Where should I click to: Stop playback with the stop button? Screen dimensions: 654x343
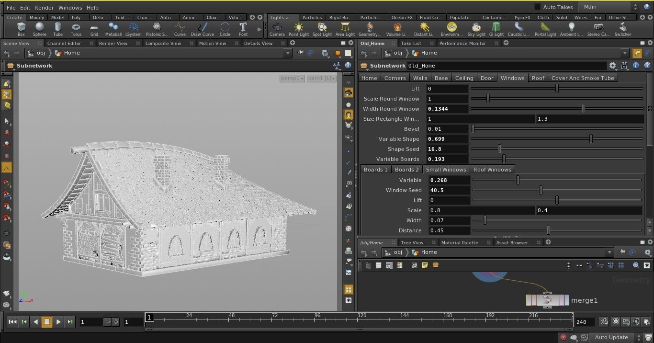coord(47,322)
